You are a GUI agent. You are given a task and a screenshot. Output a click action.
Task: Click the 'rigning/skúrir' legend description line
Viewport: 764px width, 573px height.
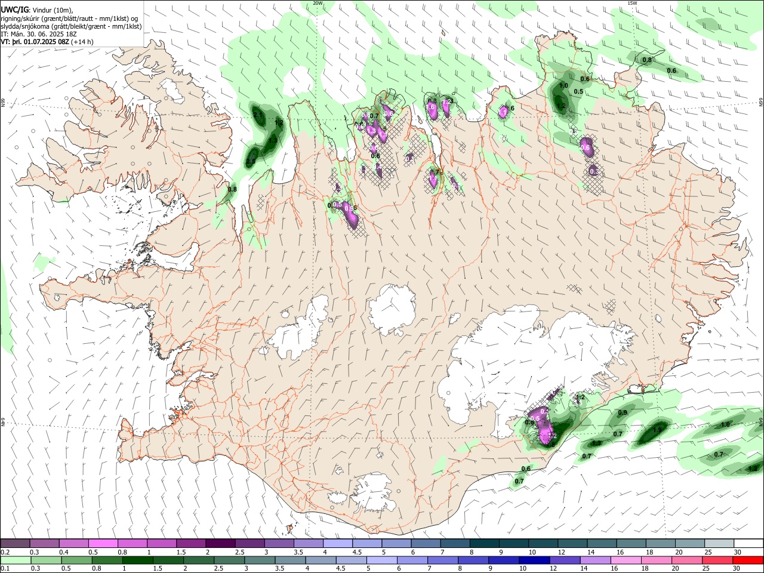70,19
